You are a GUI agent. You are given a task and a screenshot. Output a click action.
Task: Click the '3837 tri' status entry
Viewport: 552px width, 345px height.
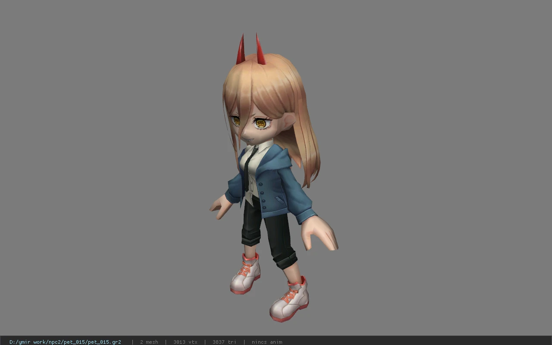[224, 342]
